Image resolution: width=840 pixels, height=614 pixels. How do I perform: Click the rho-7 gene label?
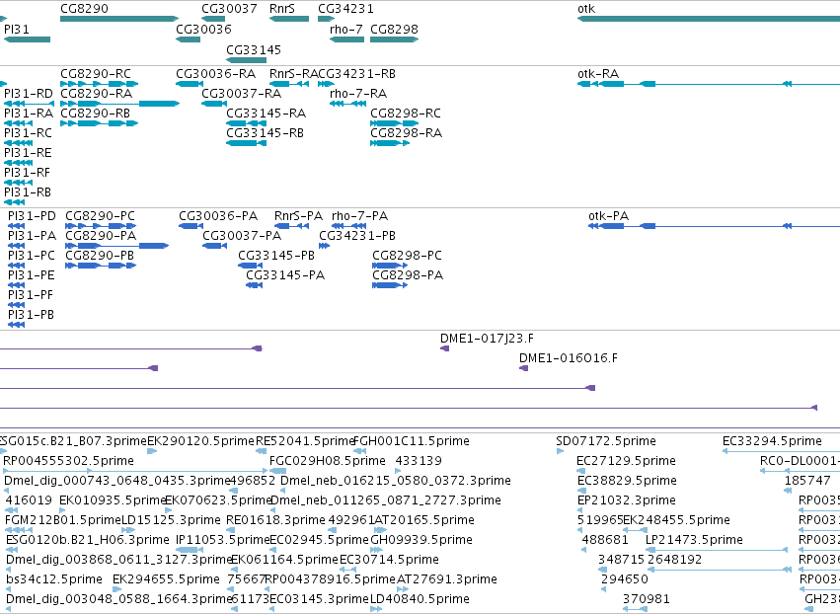[x=346, y=29]
